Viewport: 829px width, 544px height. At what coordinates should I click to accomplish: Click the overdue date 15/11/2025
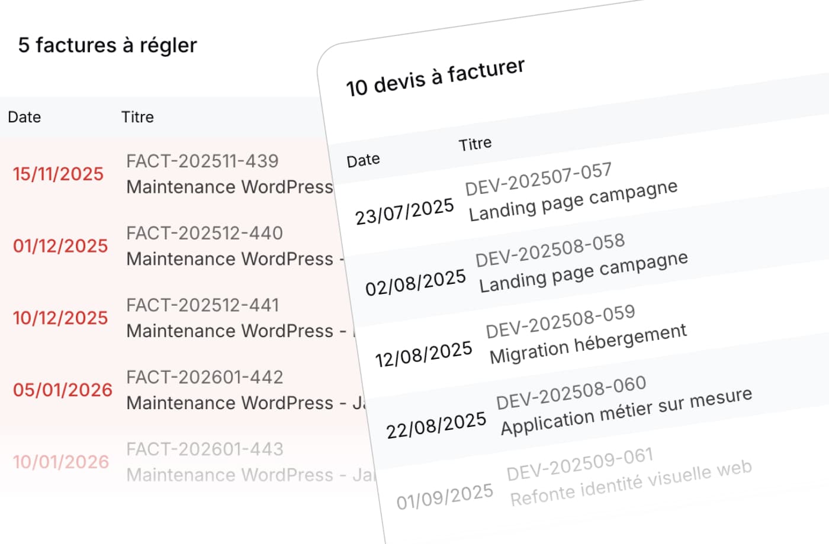58,174
